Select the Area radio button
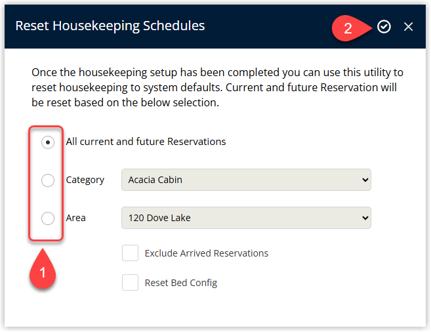Viewport: 431px width, 332px height. coord(48,218)
